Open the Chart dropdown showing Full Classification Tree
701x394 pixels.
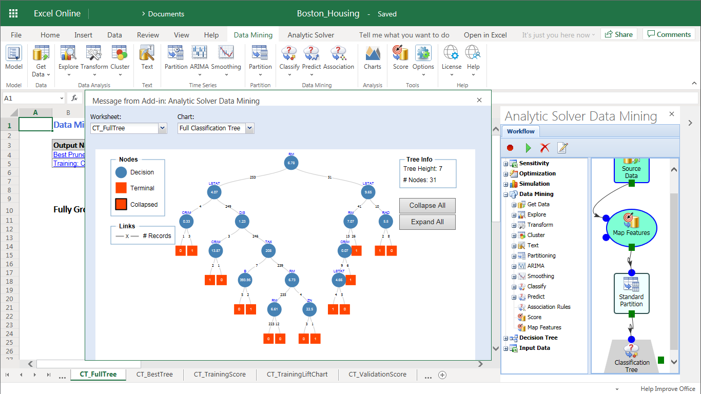[216, 128]
